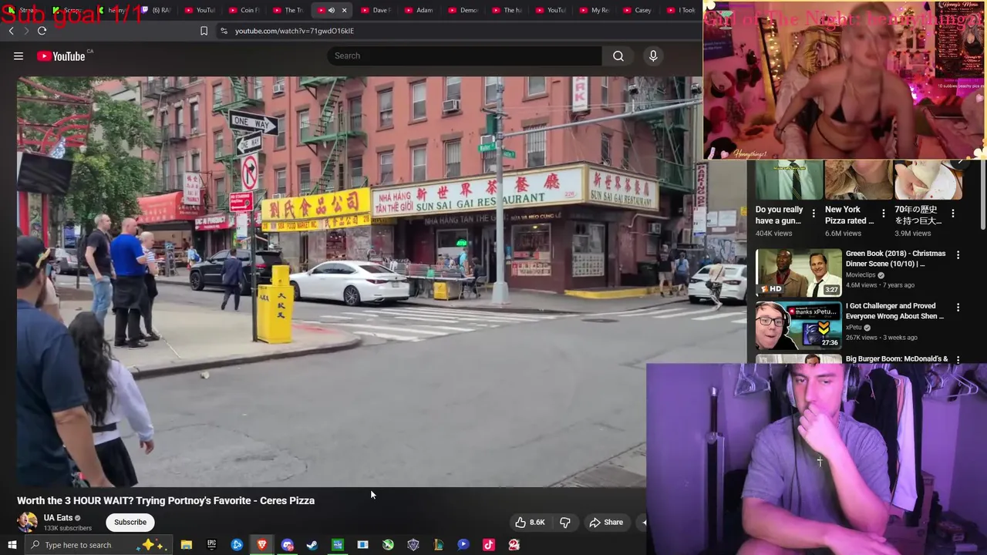This screenshot has width=987, height=555.
Task: Open options for Big Burger Boom video
Action: pyautogui.click(x=958, y=359)
